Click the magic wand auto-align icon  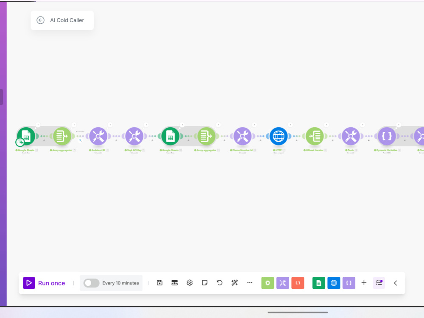(235, 283)
